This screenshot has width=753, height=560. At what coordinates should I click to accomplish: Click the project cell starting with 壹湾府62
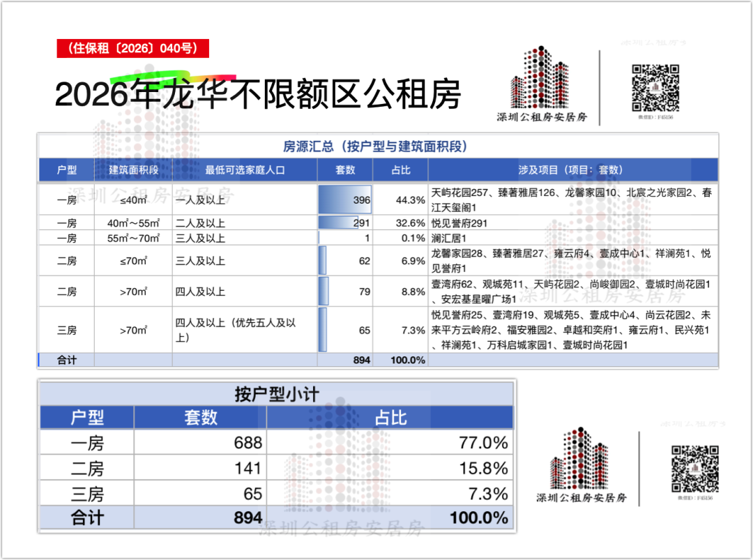point(573,292)
